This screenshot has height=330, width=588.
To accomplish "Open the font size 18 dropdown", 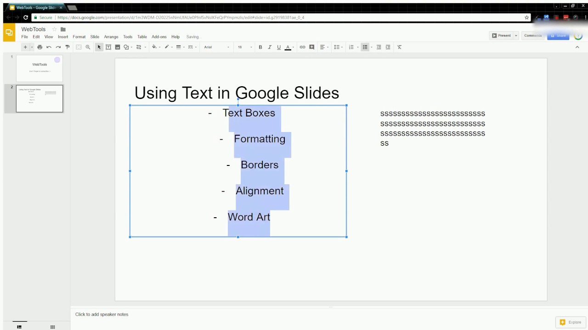I will [245, 47].
